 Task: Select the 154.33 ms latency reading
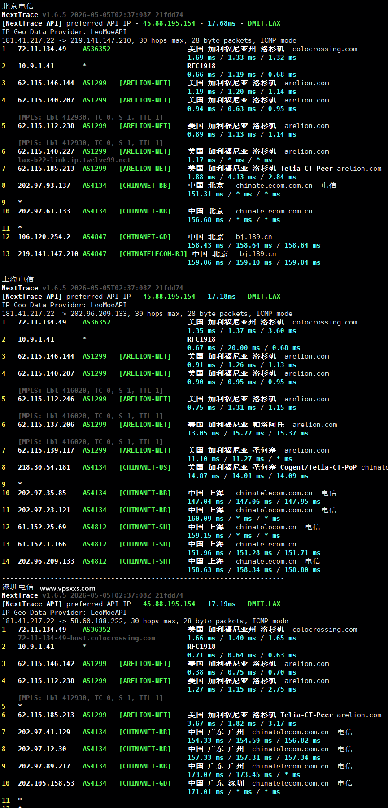coord(205,741)
